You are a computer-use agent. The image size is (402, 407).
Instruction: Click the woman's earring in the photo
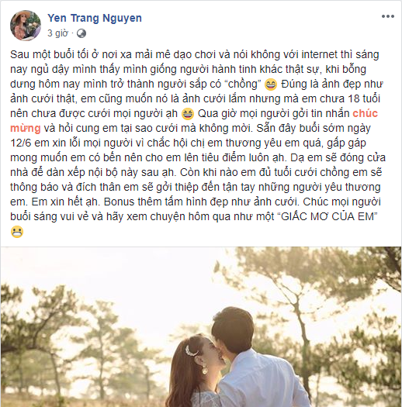tap(205, 369)
